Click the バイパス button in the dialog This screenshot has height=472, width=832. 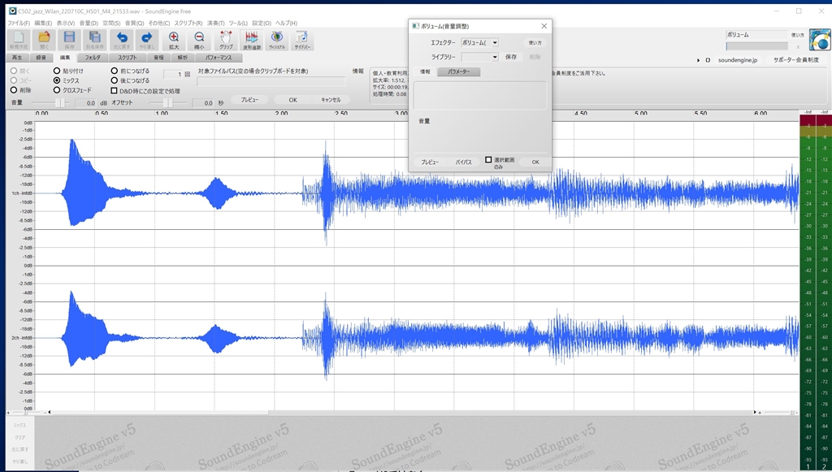[463, 162]
